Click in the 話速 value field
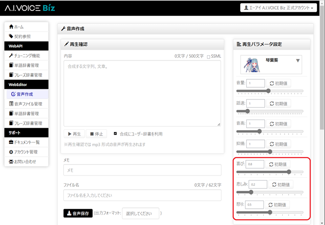 tap(256, 103)
